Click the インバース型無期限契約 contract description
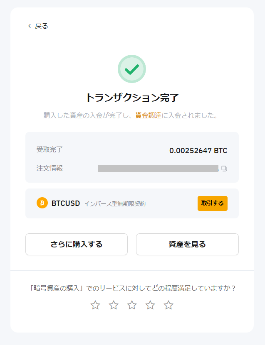Screen dimensions: 265x345 pyautogui.click(x=114, y=204)
